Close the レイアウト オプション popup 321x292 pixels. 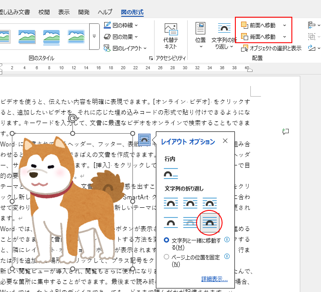click(x=225, y=141)
